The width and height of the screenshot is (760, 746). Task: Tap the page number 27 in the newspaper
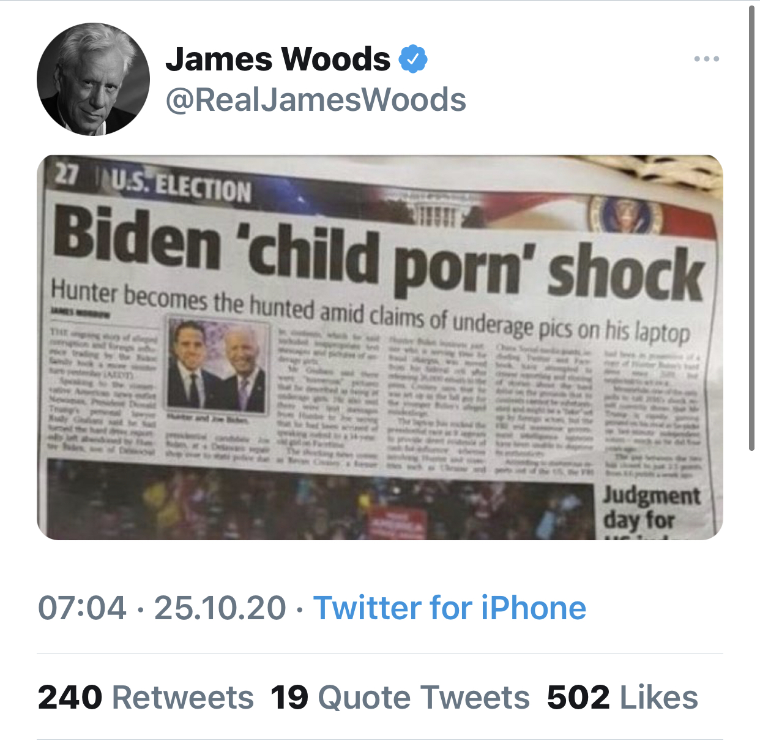pyautogui.click(x=66, y=175)
